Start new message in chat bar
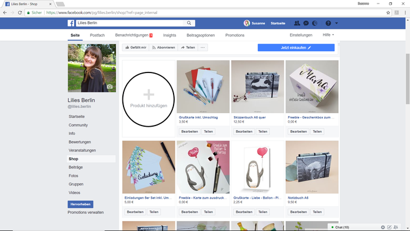 pyautogui.click(x=389, y=227)
